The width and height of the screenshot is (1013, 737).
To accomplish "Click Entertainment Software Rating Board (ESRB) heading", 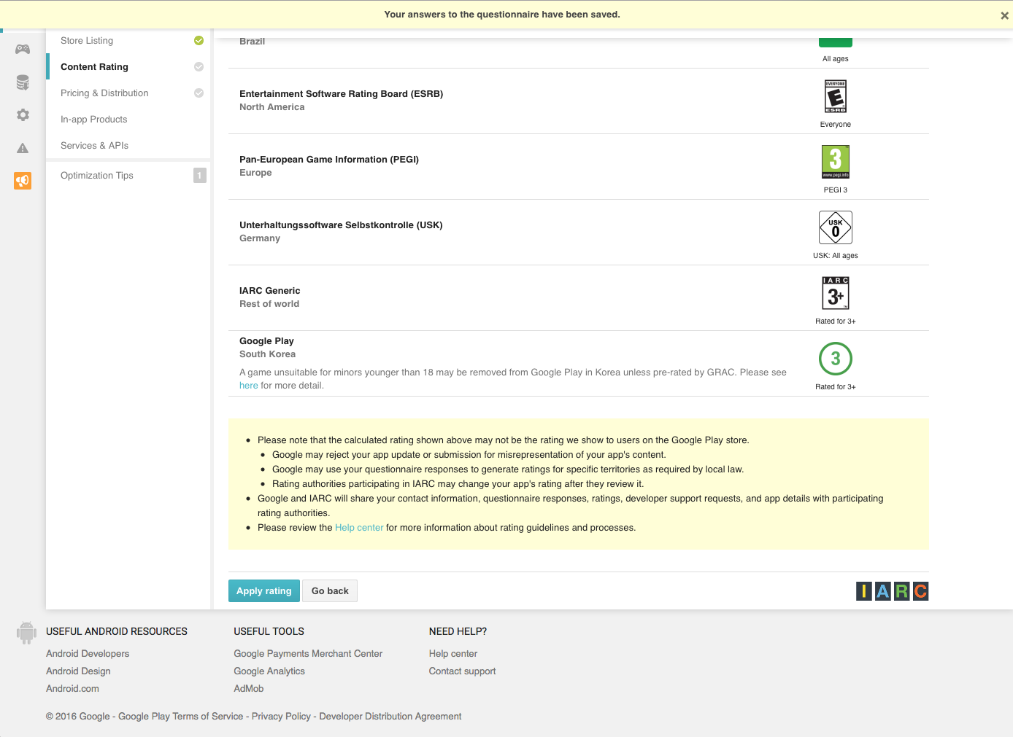I will [342, 94].
